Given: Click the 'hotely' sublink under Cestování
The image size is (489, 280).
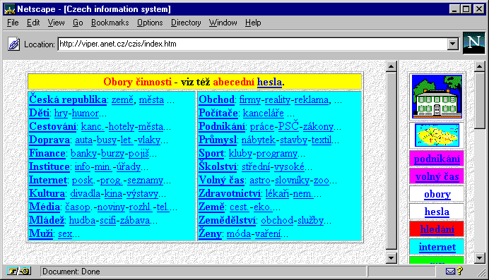Looking at the screenshot, I should [x=122, y=127].
